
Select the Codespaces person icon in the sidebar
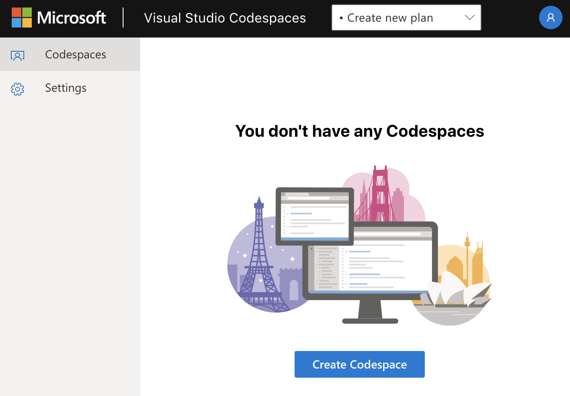coord(18,55)
